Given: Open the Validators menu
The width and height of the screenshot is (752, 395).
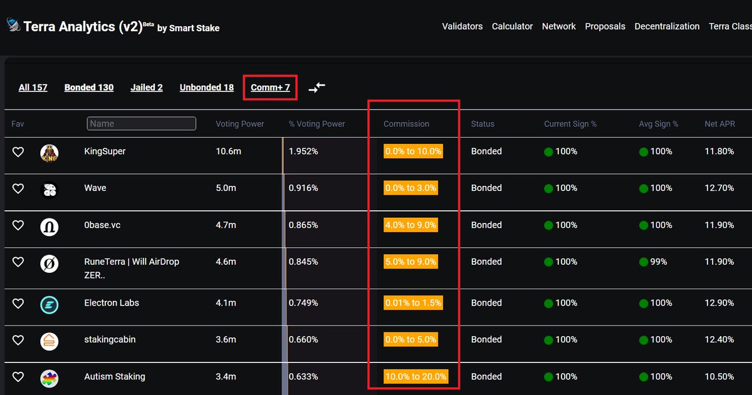Looking at the screenshot, I should click(462, 26).
